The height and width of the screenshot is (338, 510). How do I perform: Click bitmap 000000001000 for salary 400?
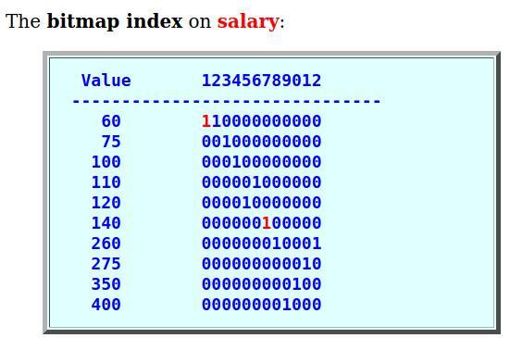tap(262, 305)
